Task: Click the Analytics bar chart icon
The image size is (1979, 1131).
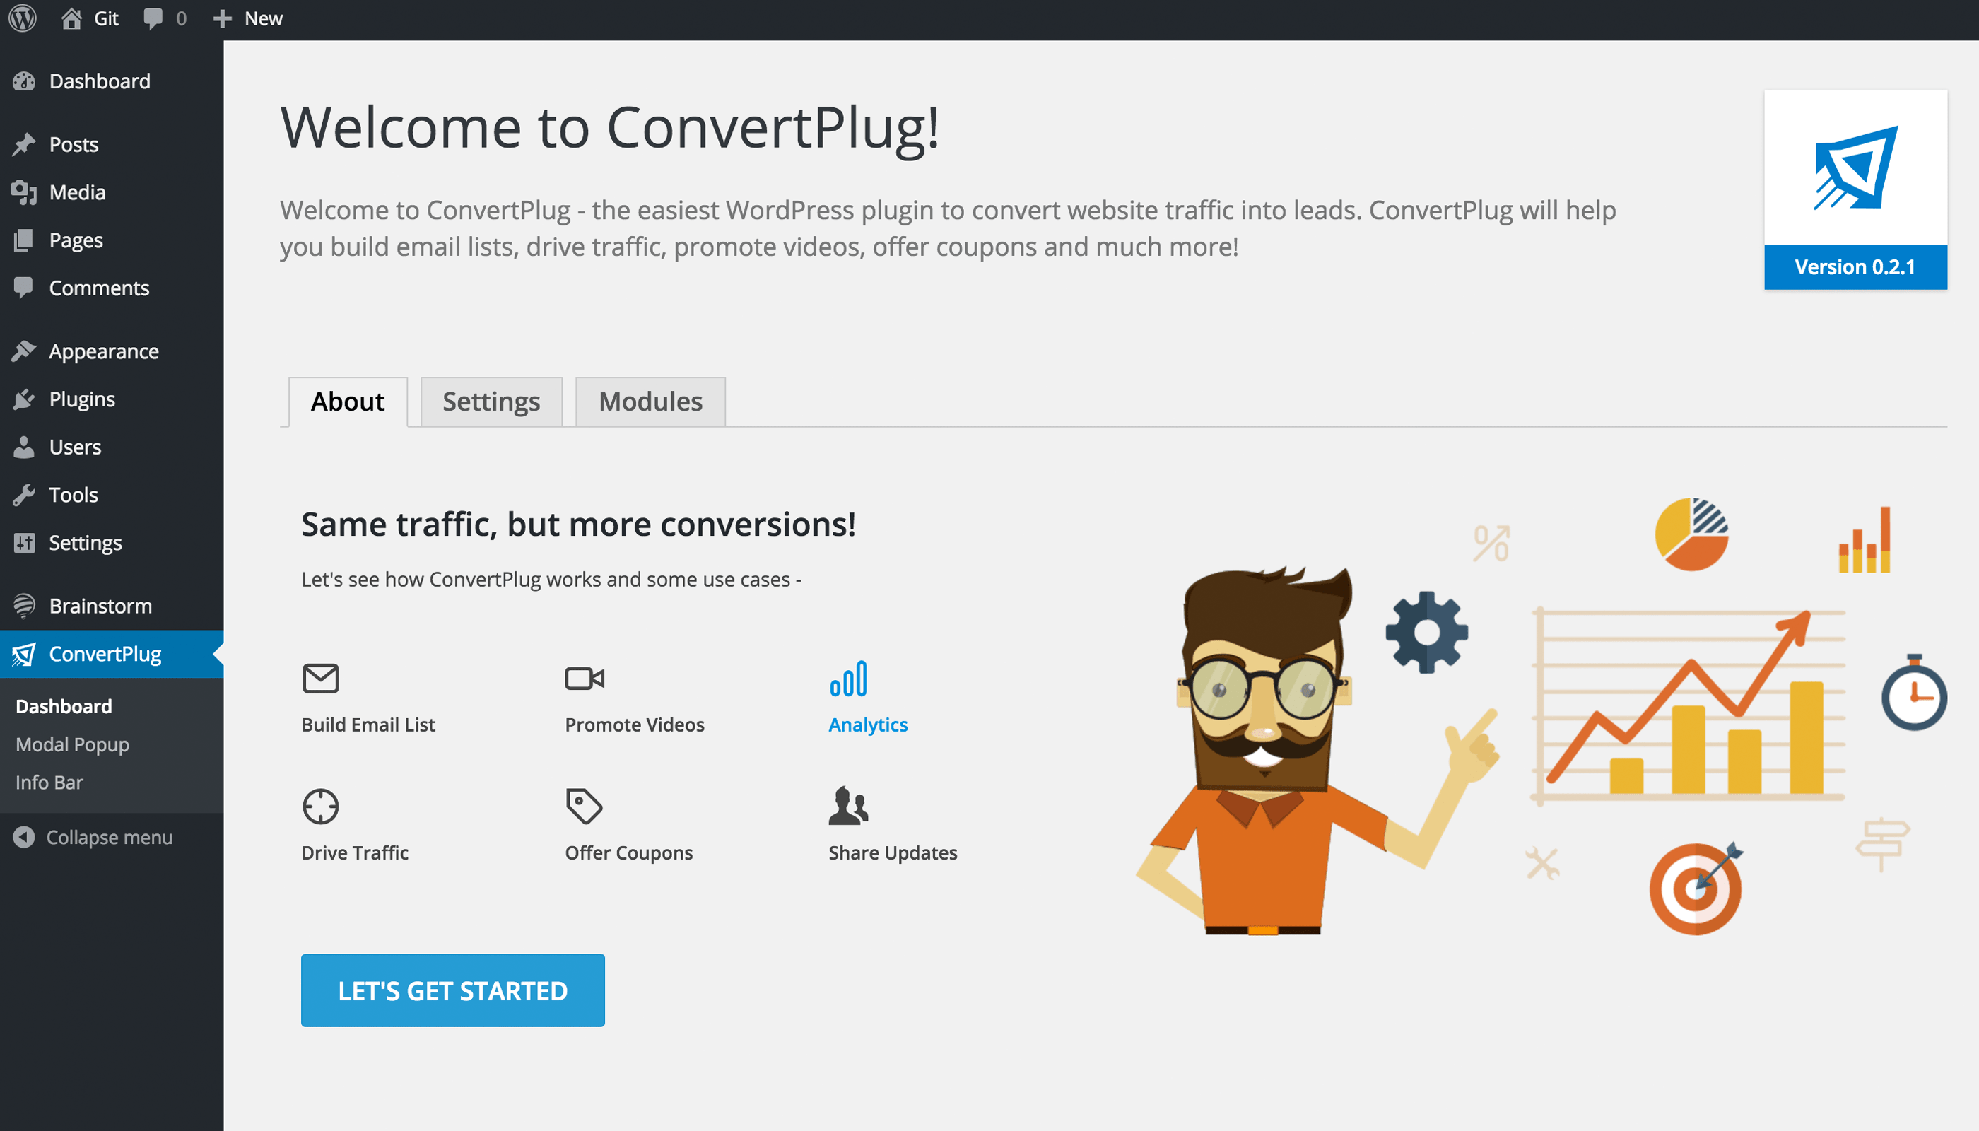Action: (x=848, y=678)
